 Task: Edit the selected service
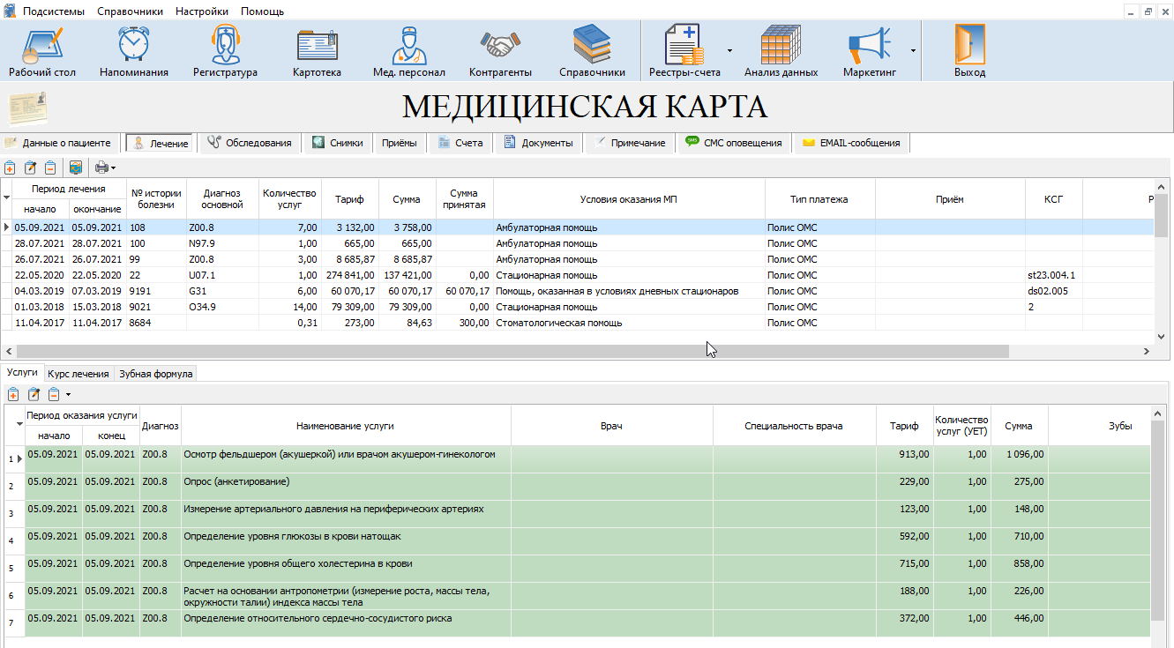(x=34, y=394)
